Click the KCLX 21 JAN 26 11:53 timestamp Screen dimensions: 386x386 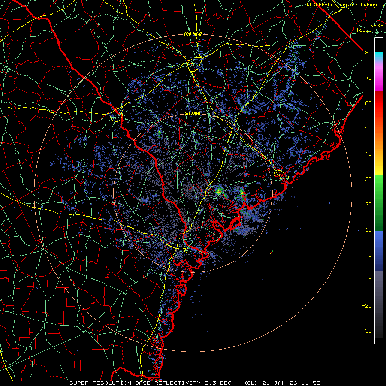282,383
